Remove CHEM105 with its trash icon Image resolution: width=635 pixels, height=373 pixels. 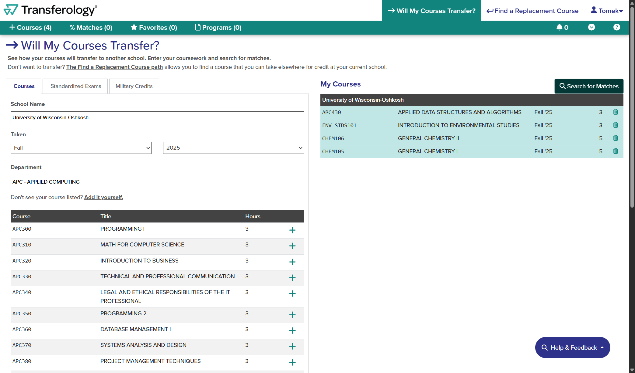(616, 151)
